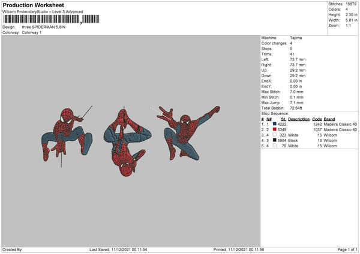Click the 'Code' column header
The height and width of the screenshot is (254, 360).
[x=317, y=119]
